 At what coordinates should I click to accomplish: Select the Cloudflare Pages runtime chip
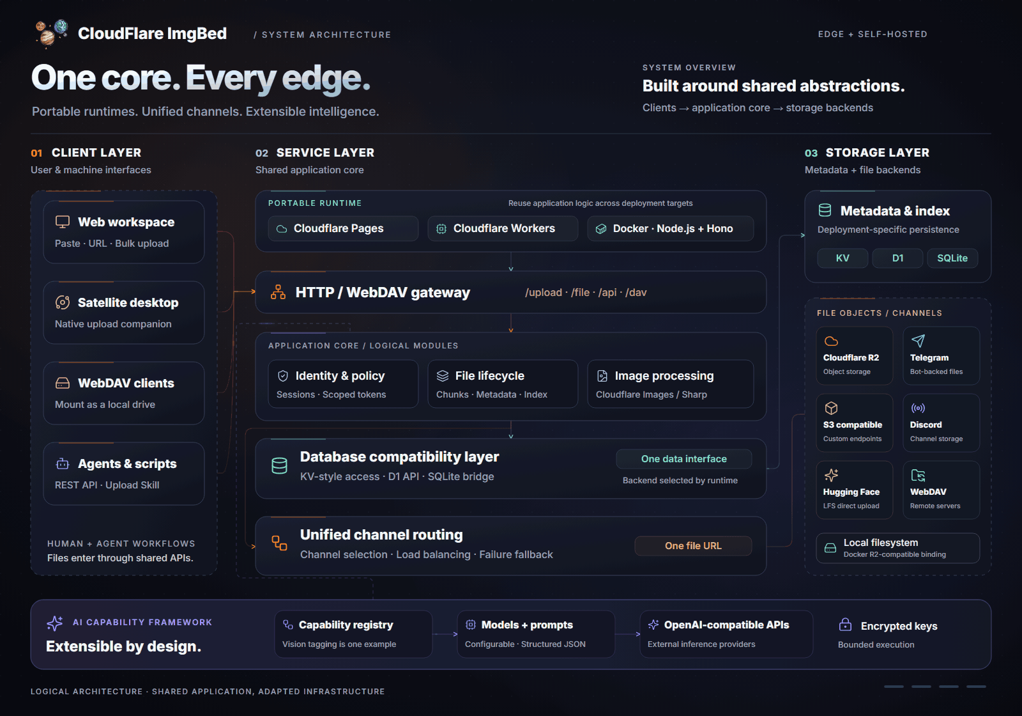coord(343,228)
